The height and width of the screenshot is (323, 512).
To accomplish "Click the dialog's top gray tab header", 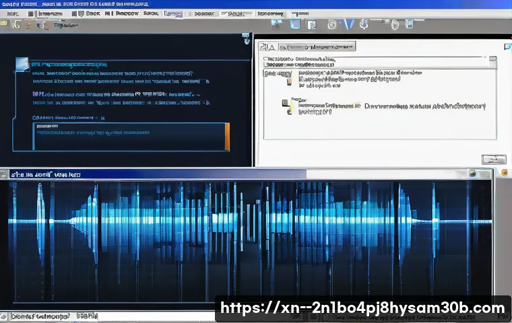I will click(317, 47).
